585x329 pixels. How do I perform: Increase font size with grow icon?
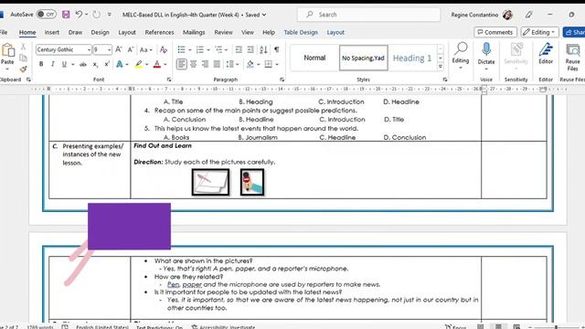[119, 49]
